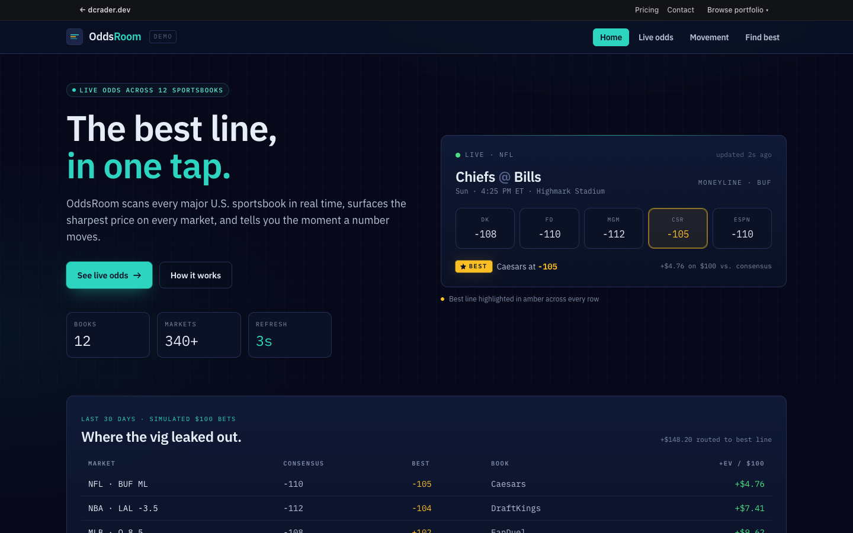
Task: Select the FD -110 odds card
Action: tap(549, 228)
